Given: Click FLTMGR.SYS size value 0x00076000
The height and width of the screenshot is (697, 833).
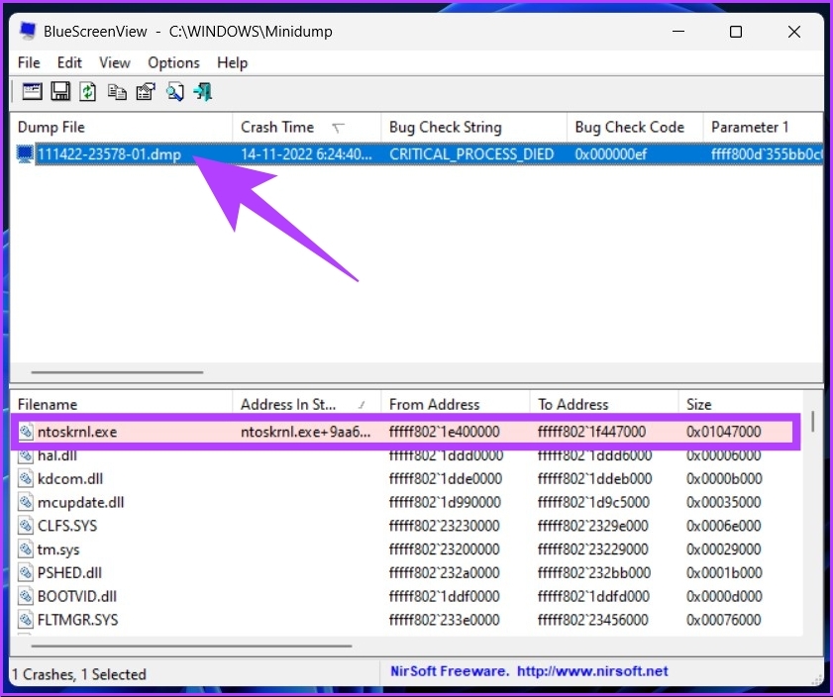Looking at the screenshot, I should (724, 620).
